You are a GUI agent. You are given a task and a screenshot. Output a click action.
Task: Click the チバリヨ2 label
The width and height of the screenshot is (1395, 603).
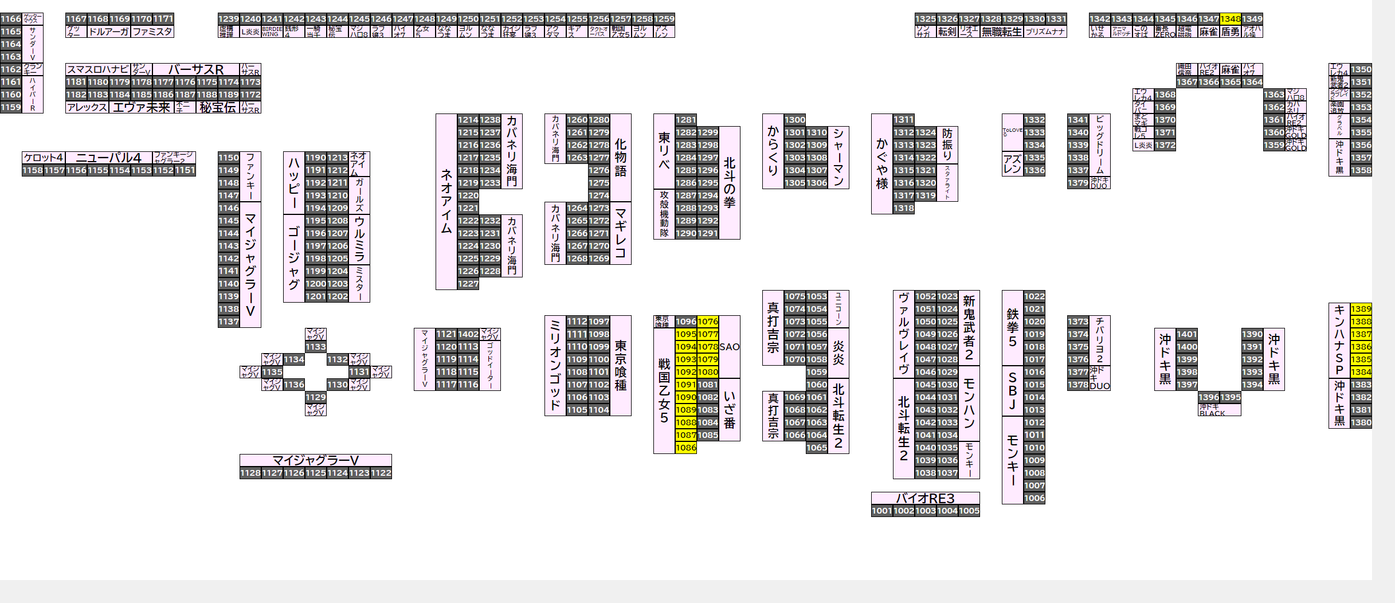click(x=1100, y=340)
